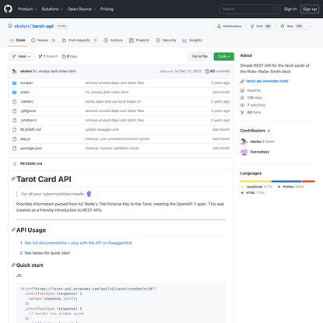Open README.md in the file list
The image size is (323, 323).
[x=30, y=130]
